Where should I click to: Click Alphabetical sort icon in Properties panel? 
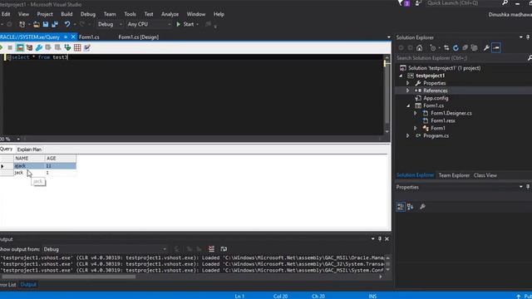click(x=410, y=207)
